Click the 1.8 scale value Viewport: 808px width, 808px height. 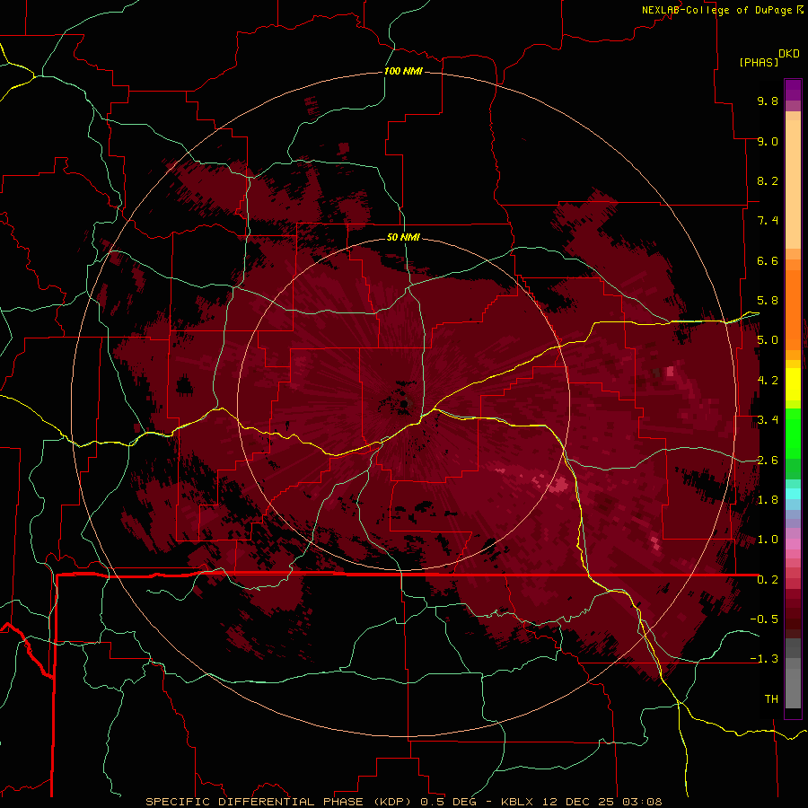(x=768, y=500)
